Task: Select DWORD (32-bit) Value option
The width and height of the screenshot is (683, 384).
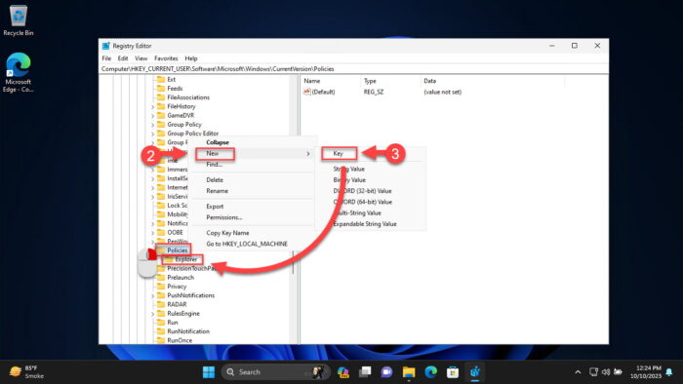Action: click(362, 191)
